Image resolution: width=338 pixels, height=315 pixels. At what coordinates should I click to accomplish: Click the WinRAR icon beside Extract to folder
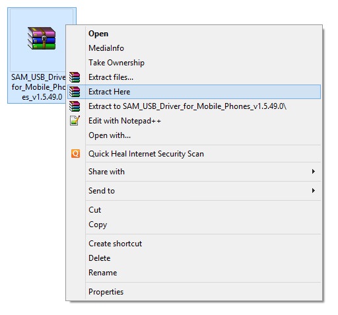75,106
